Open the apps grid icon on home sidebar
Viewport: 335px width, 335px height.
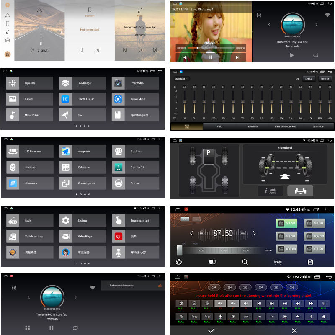click(x=8, y=54)
